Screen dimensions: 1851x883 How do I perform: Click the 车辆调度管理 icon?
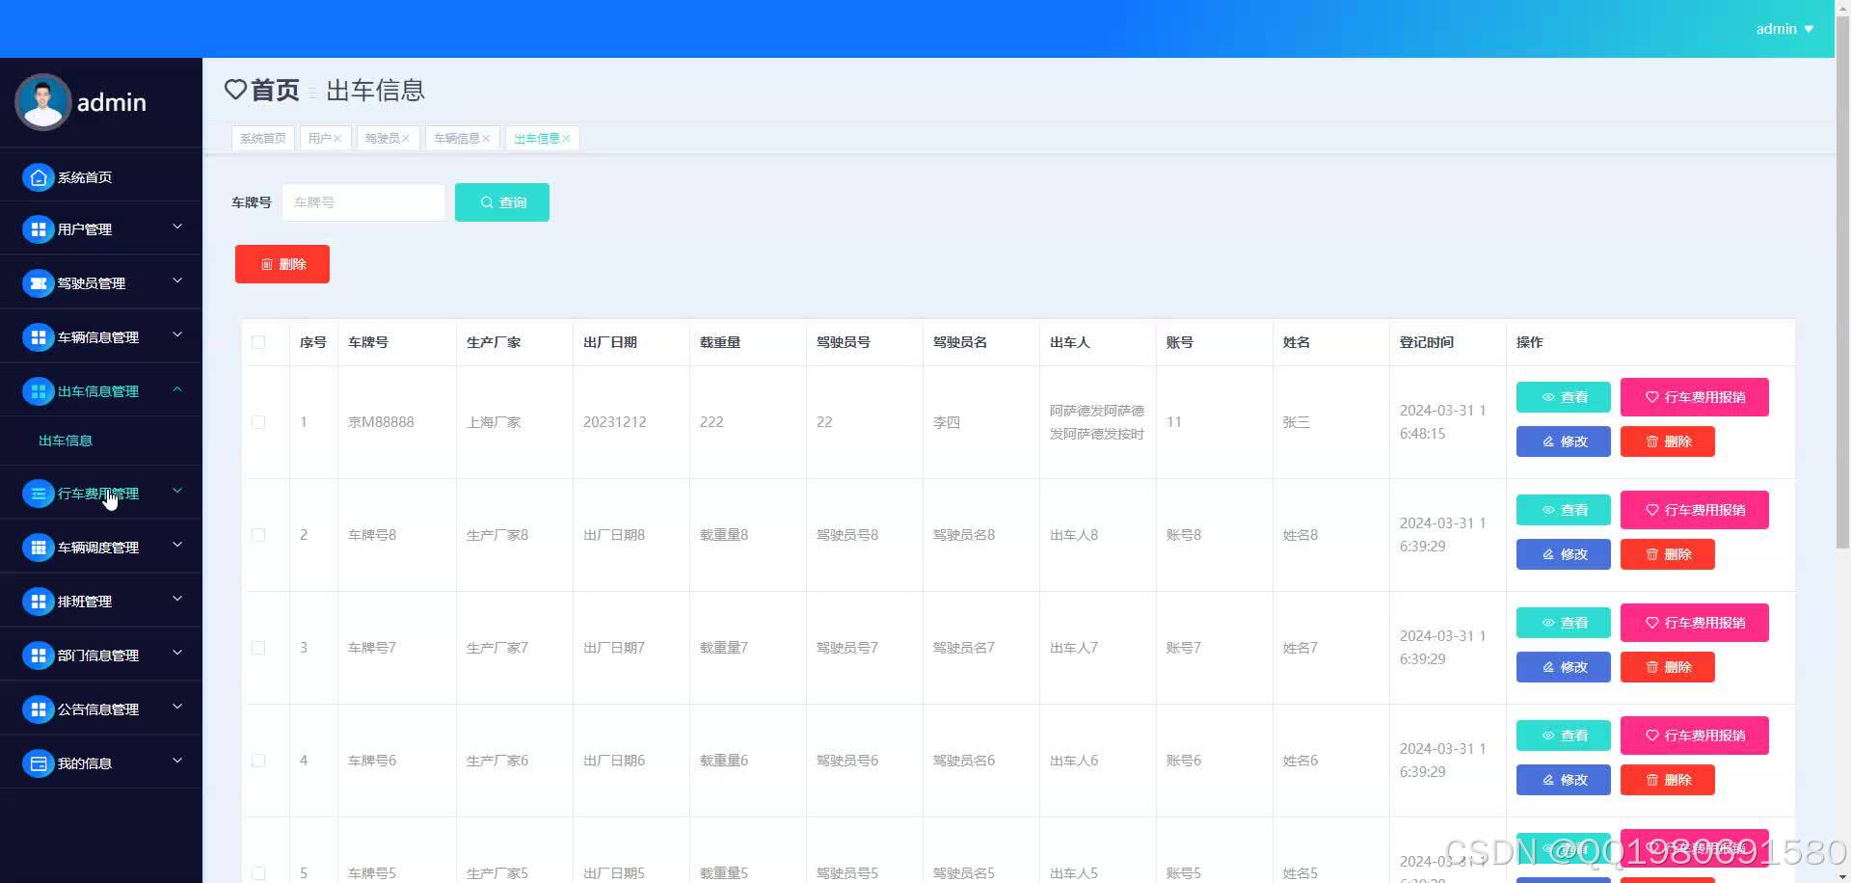click(x=38, y=548)
